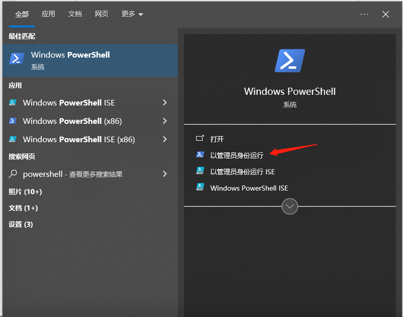
Task: Open the three-dots more options menu
Action: click(364, 14)
